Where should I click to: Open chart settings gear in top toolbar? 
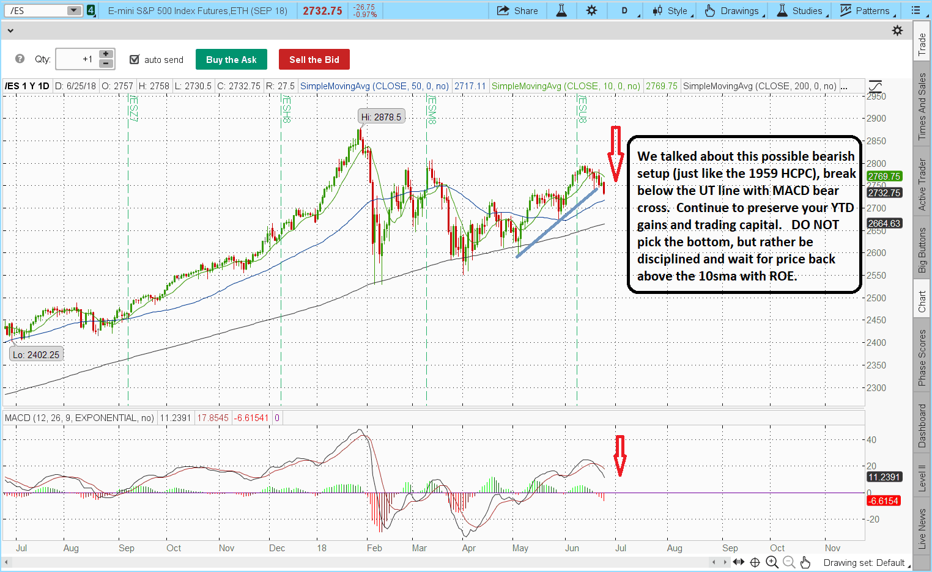591,10
